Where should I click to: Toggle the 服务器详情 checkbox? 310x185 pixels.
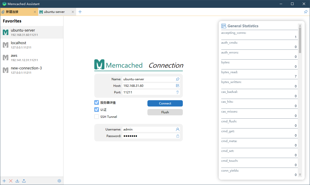[97, 102]
